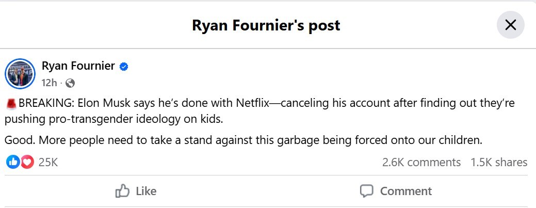536x208 pixels.
Task: Close the Ryan Fournier's post dialog
Action: 510,25
